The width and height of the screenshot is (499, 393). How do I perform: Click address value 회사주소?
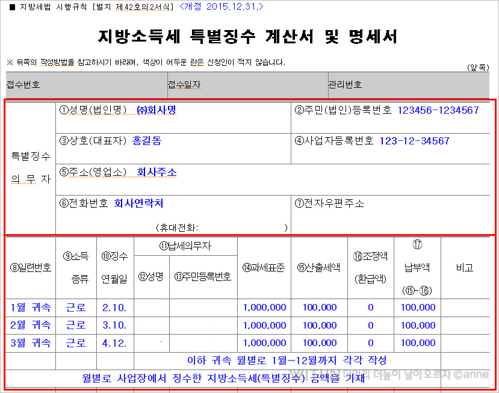[157, 172]
